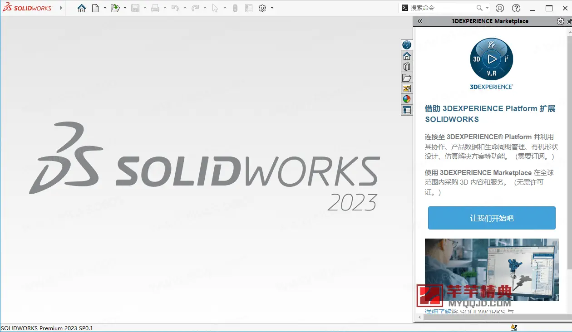
Task: Expand the Save dropdown arrow
Action: tap(145, 8)
